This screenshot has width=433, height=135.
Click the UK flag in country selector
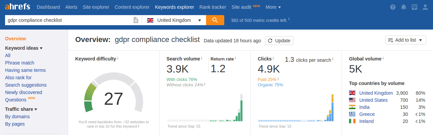click(x=150, y=20)
